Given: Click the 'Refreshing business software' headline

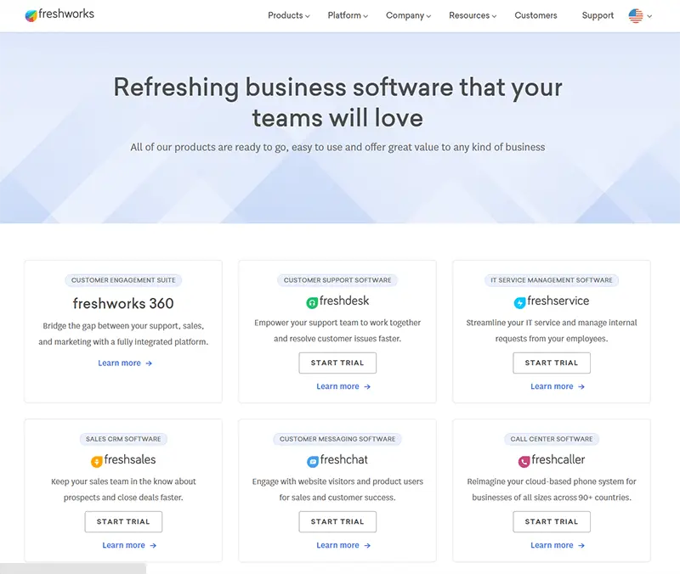Looking at the screenshot, I should point(337,103).
